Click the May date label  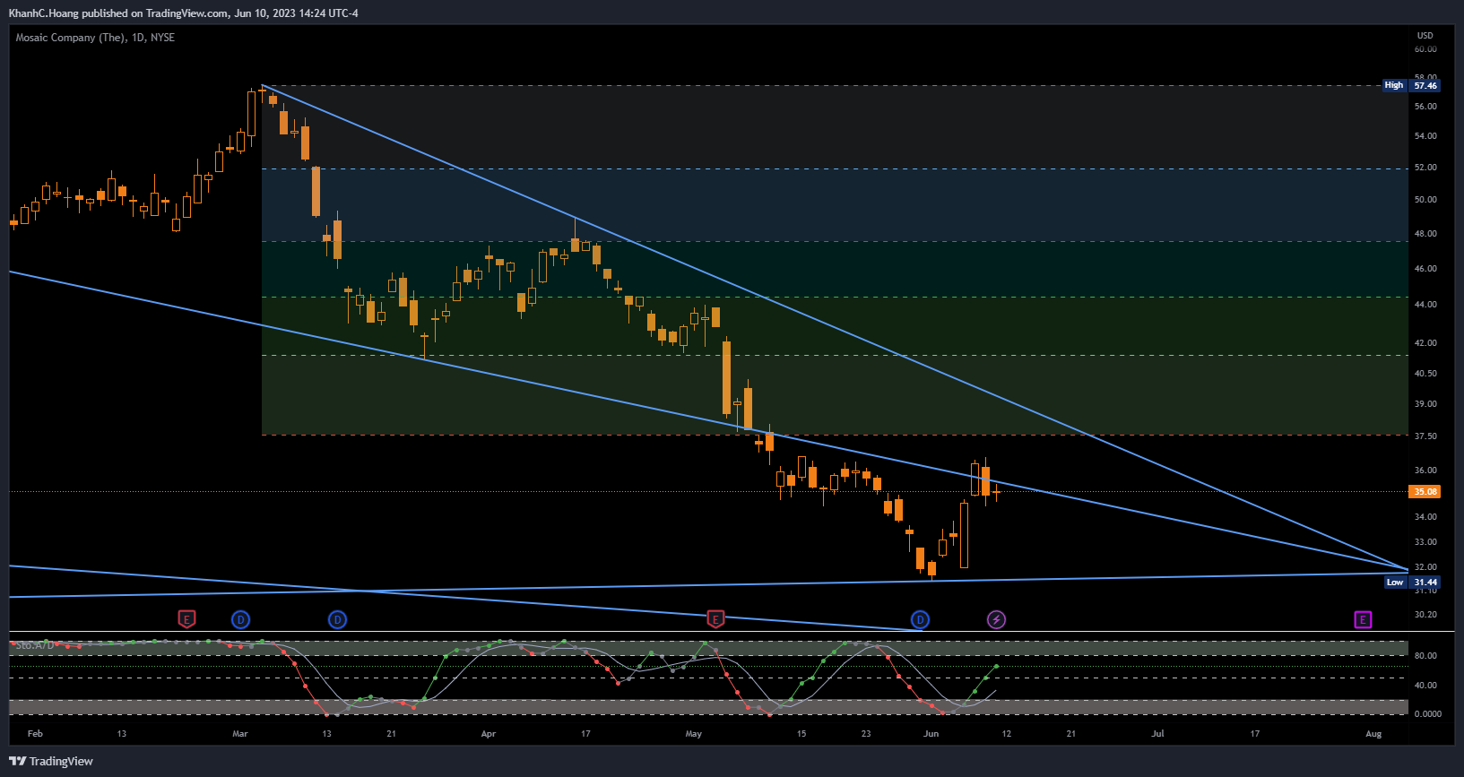pos(693,733)
